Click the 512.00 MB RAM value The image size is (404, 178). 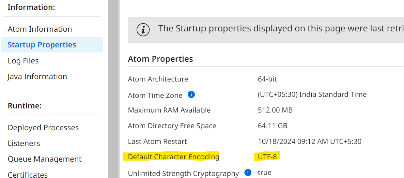(x=275, y=110)
